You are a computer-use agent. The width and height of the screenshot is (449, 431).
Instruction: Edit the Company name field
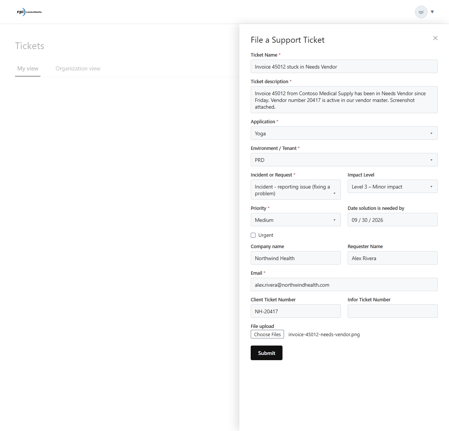pyautogui.click(x=296, y=258)
